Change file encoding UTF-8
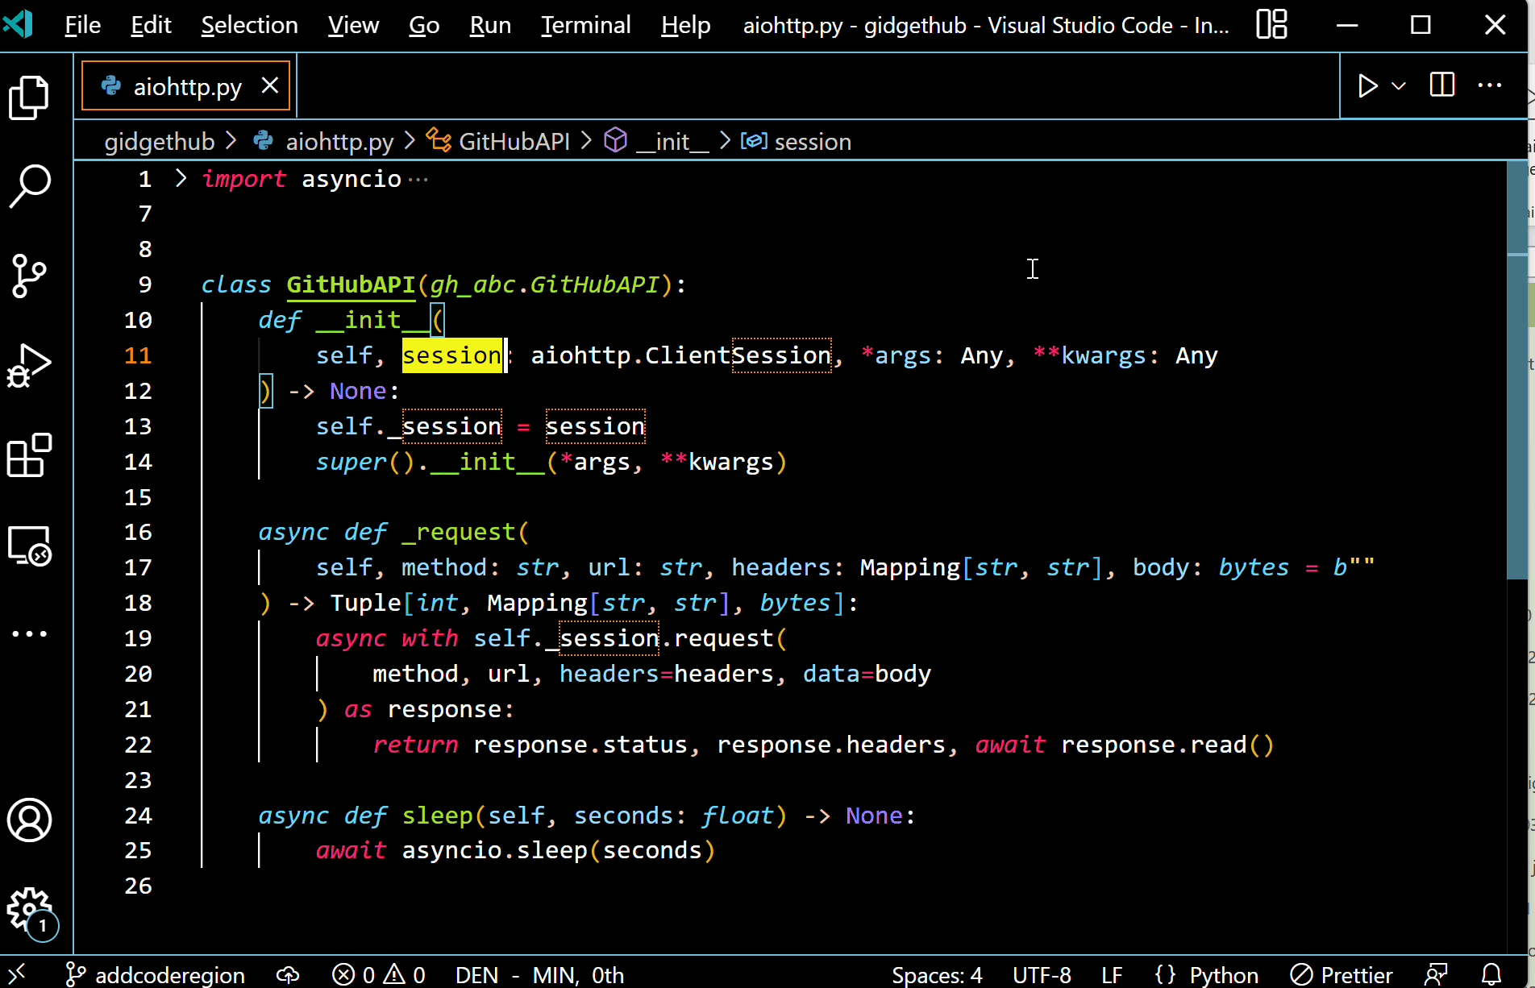The image size is (1535, 988). [x=1042, y=975]
